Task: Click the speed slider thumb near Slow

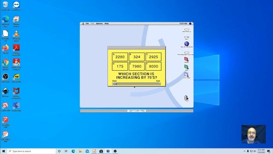Action: [x=116, y=84]
